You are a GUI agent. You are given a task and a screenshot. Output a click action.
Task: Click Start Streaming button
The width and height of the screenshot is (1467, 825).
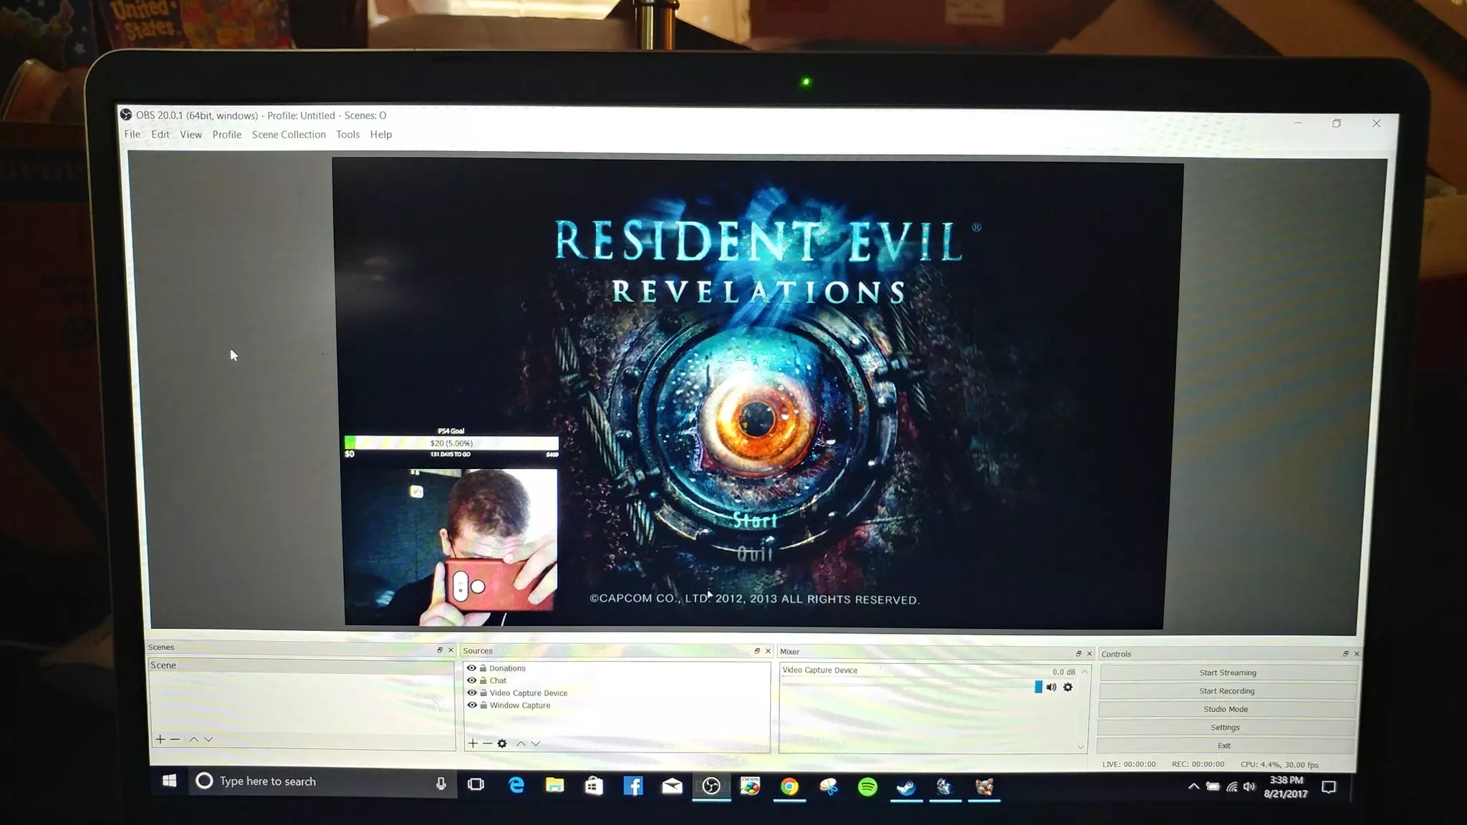pos(1227,672)
